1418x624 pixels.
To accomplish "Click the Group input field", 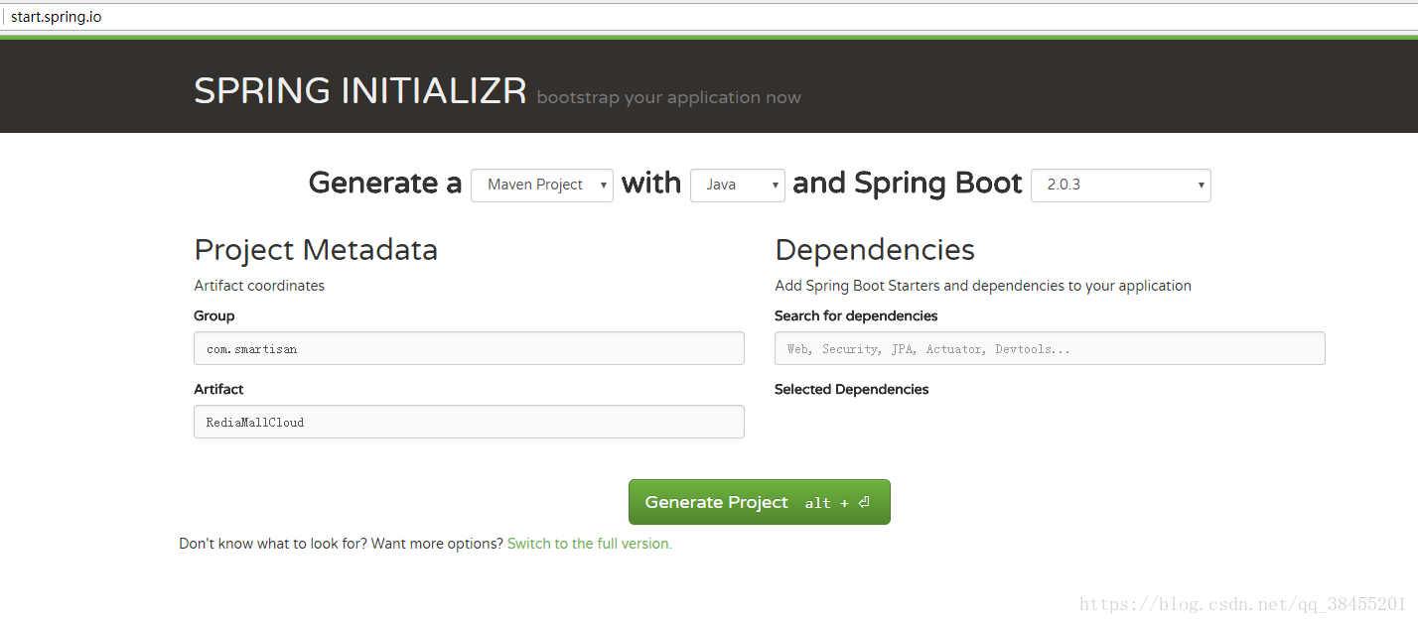I will pos(469,348).
